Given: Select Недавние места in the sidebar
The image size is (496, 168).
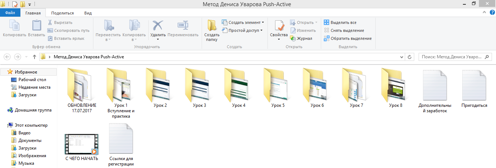Looking at the screenshot, I should [x=35, y=87].
